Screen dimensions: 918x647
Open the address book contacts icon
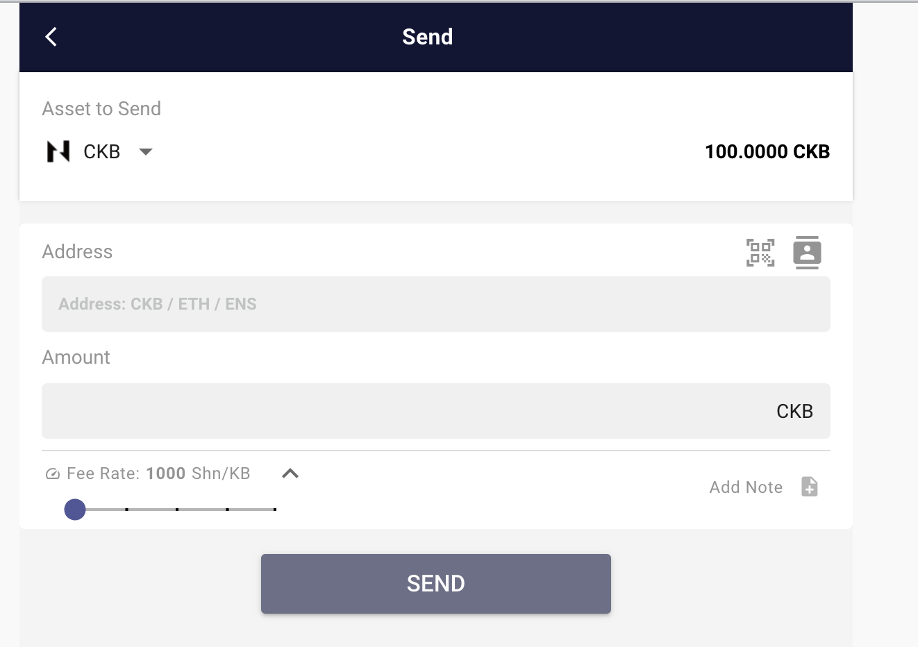point(807,252)
